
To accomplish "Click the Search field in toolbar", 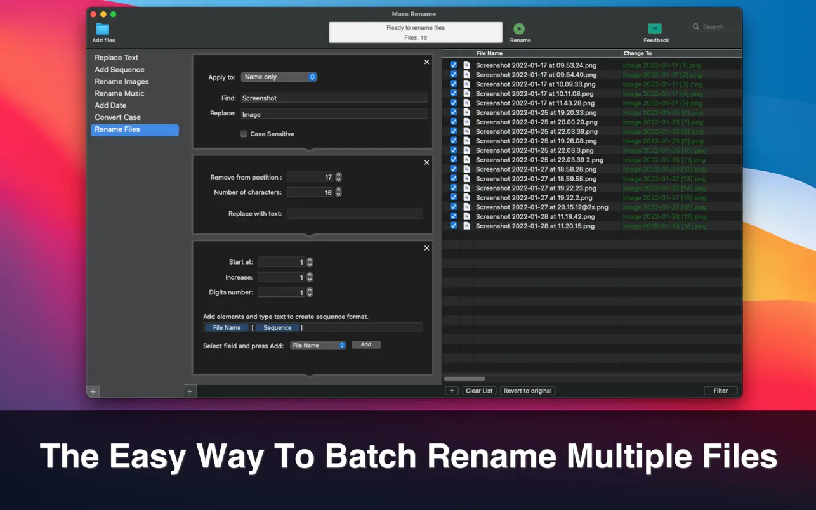I will [x=714, y=27].
